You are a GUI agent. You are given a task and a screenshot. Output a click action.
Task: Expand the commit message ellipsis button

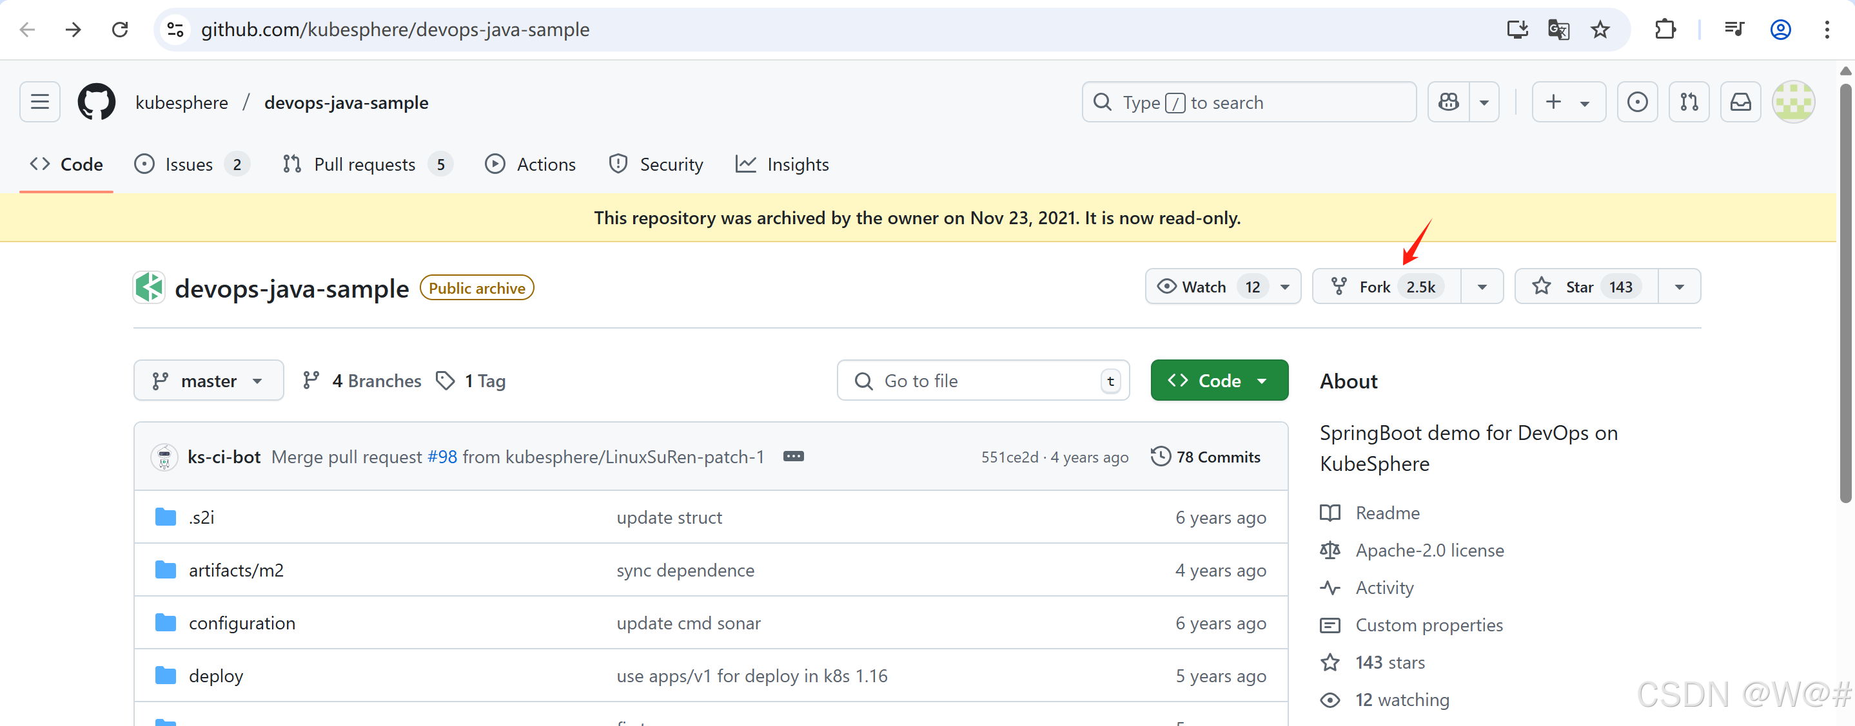coord(793,456)
